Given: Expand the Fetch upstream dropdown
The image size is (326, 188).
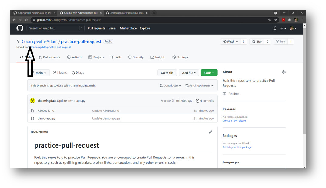Looking at the screenshot, I should coord(199,86).
